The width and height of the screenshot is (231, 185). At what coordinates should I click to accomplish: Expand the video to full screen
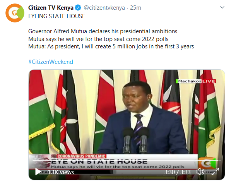pyautogui.click(x=215, y=172)
